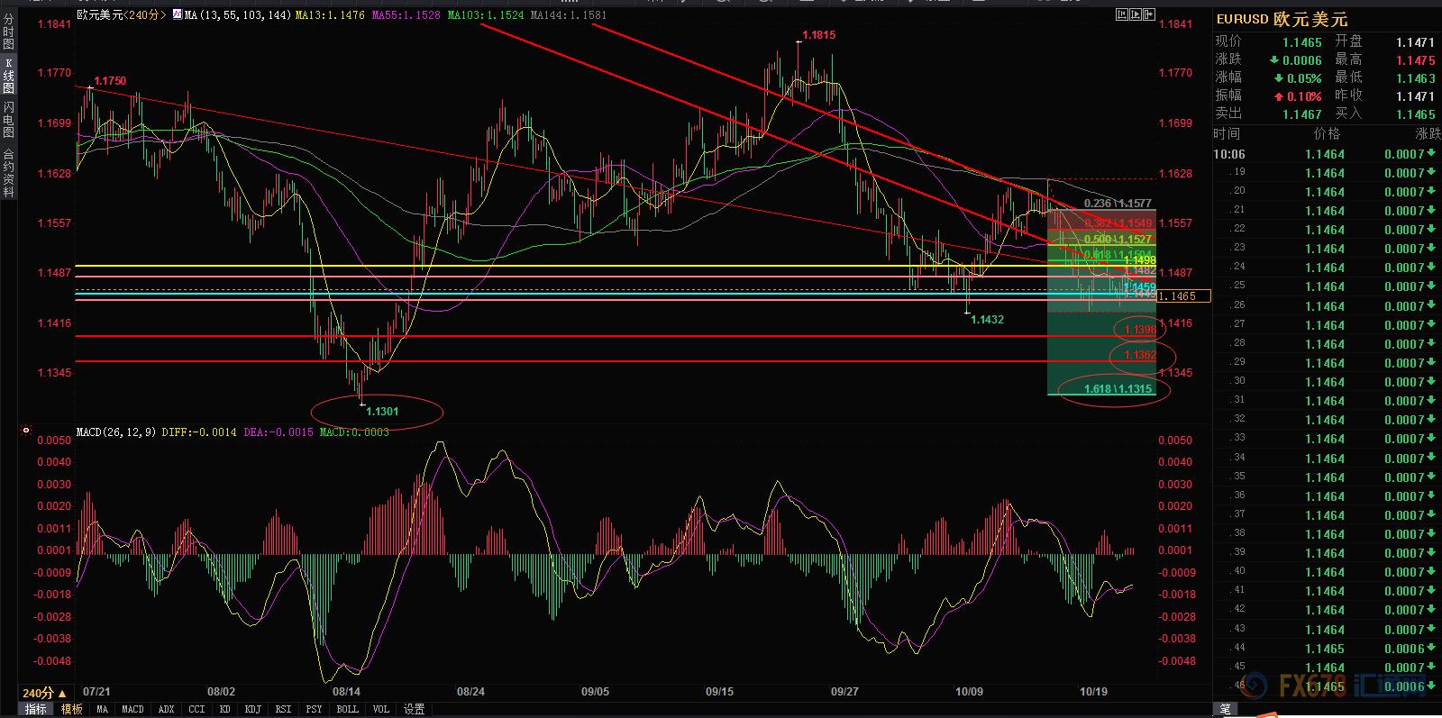The width and height of the screenshot is (1442, 718).
Task: Click the 涨幅 value 0.05%
Action: pos(1304,78)
